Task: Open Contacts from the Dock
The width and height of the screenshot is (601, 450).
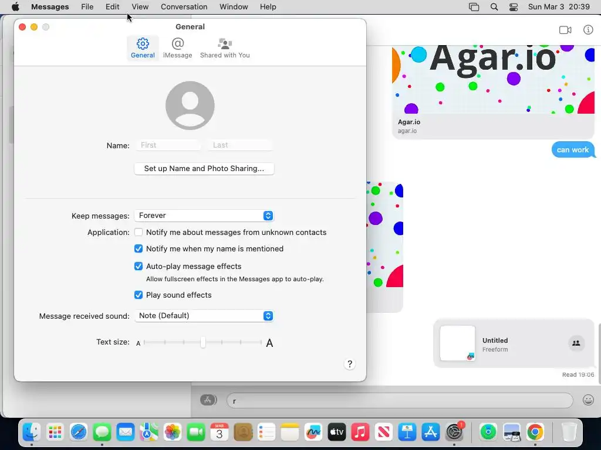Action: pos(243,432)
